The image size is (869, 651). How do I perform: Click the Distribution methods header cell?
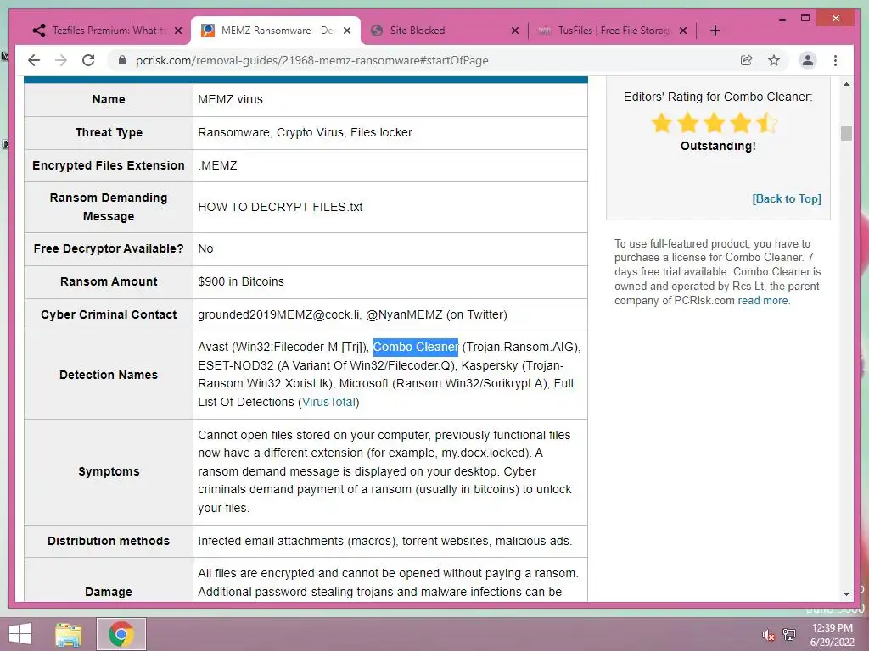pos(109,541)
